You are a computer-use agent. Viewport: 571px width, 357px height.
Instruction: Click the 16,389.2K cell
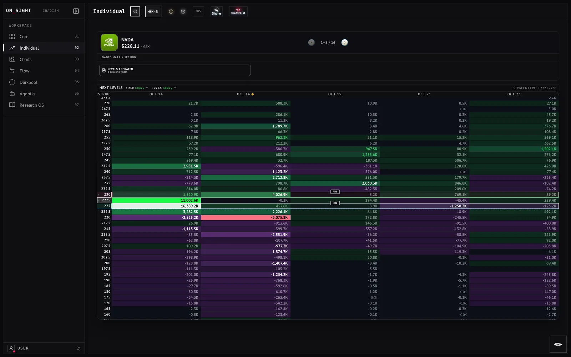point(156,206)
